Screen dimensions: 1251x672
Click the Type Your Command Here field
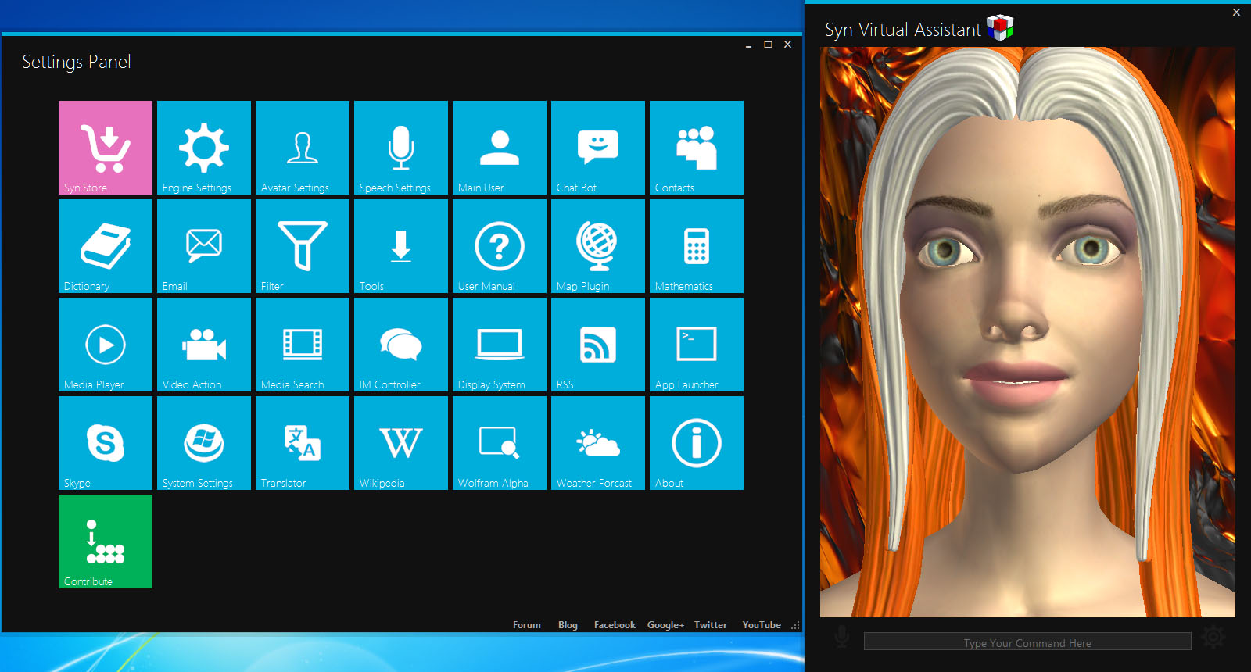click(x=1027, y=642)
